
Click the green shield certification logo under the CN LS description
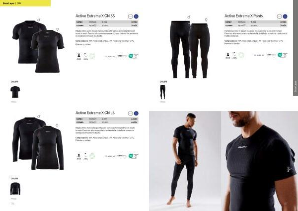pyautogui.click(x=131, y=156)
